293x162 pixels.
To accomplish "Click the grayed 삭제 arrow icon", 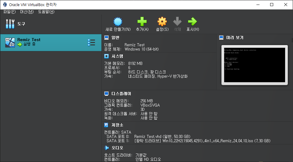I will pos(177,22).
